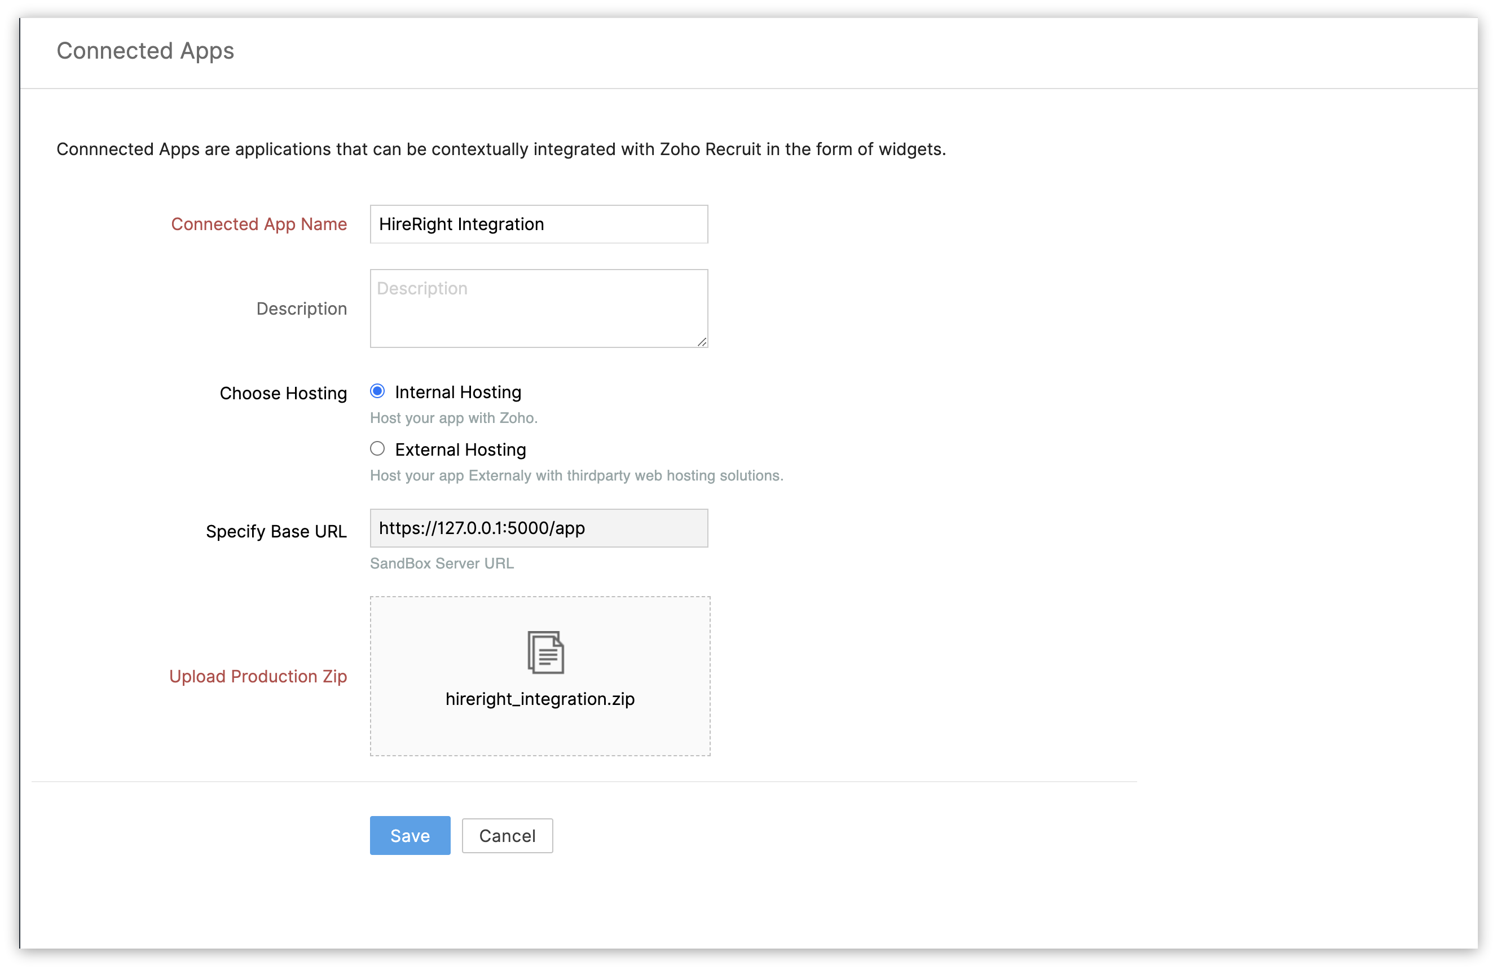Click the 'Host your app Externaly' hint text

click(x=577, y=475)
